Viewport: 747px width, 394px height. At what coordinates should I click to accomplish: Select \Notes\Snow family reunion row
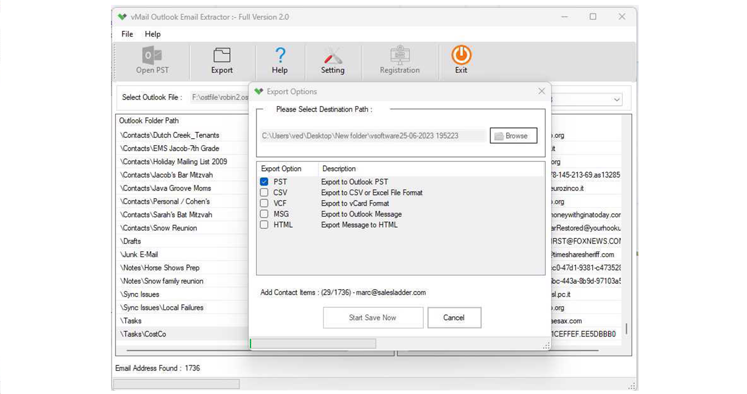point(161,281)
